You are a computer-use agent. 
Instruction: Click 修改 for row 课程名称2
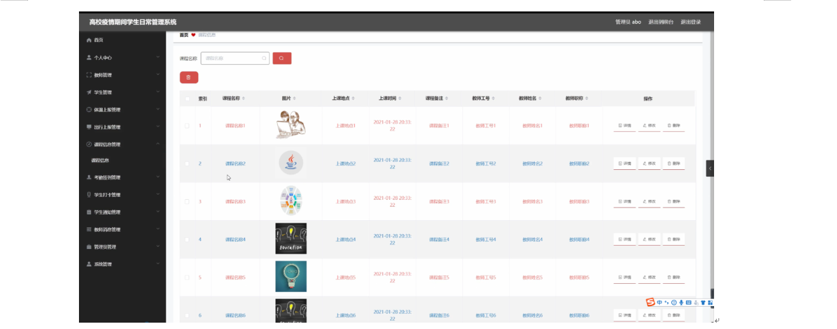[649, 164]
